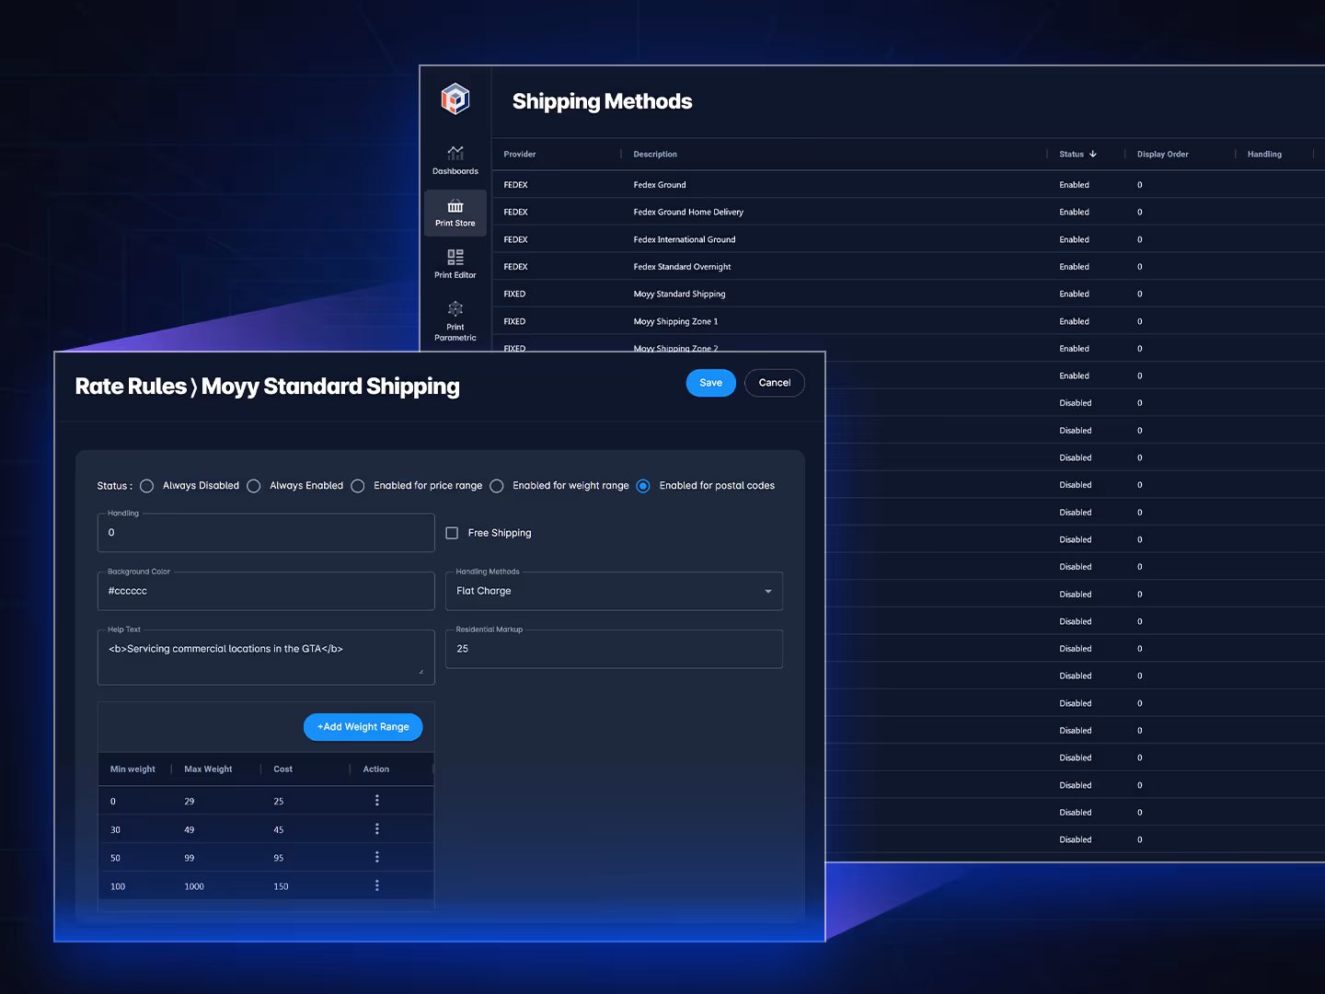Sort by the Display Order column
Viewport: 1325px width, 994px height.
point(1162,154)
